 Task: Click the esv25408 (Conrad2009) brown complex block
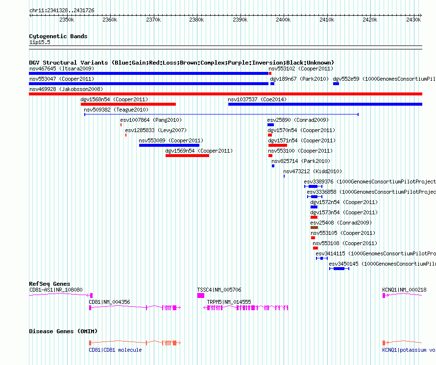click(x=314, y=228)
